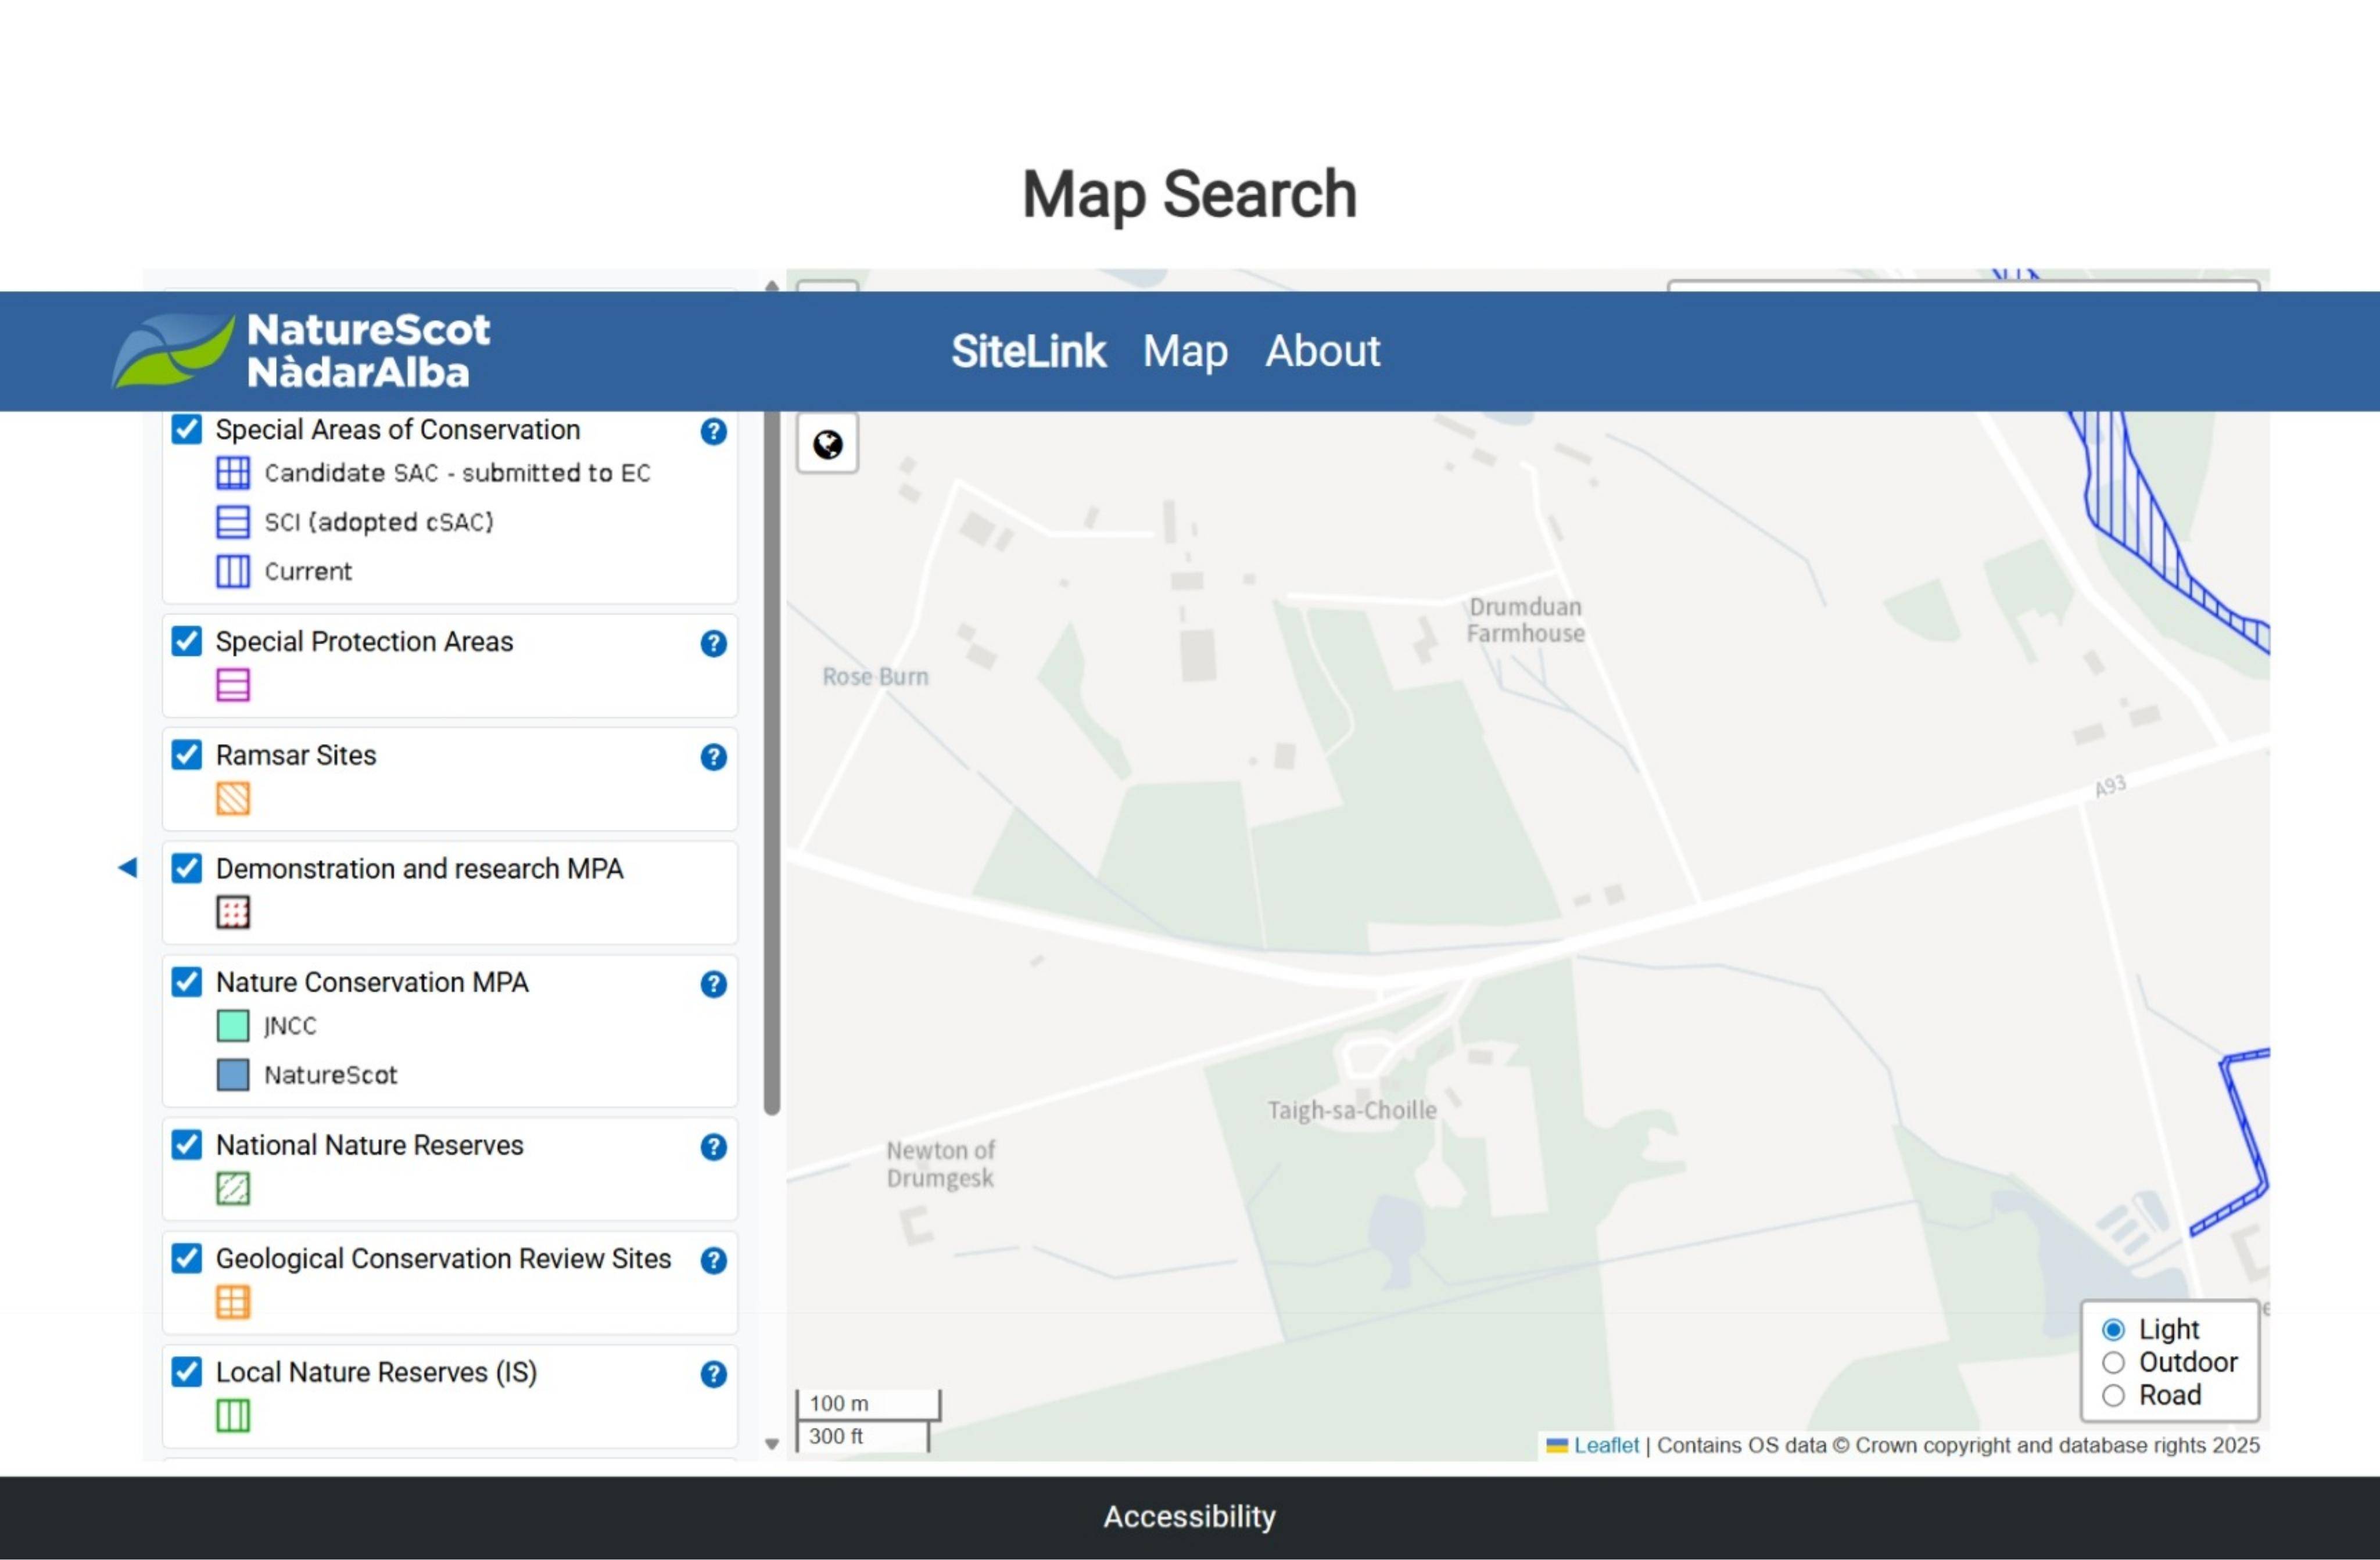This screenshot has width=2380, height=1560.
Task: Select the Light basemap option
Action: click(x=2112, y=1330)
